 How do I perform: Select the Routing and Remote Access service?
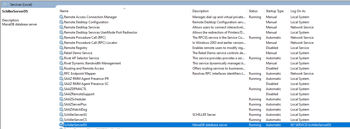[x=84, y=68]
